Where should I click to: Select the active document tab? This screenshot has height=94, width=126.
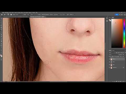point(38,16)
